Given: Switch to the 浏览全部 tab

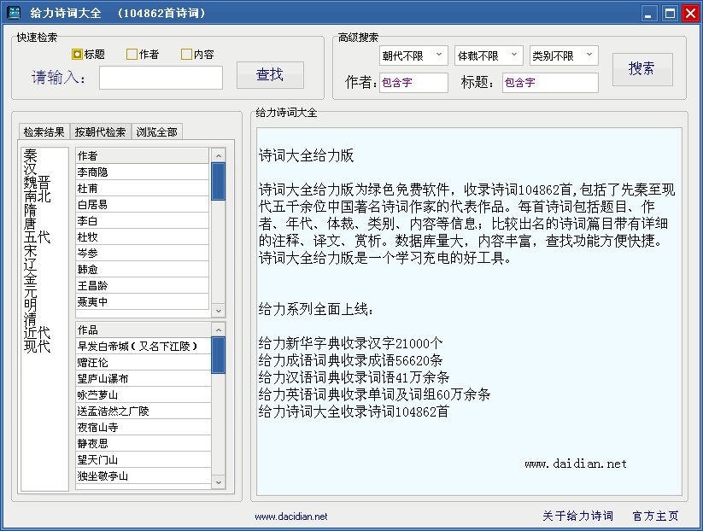Looking at the screenshot, I should click(156, 131).
